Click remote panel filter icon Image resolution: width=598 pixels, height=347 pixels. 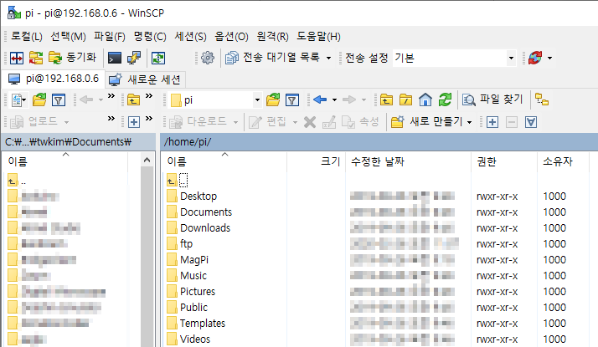[x=292, y=100]
